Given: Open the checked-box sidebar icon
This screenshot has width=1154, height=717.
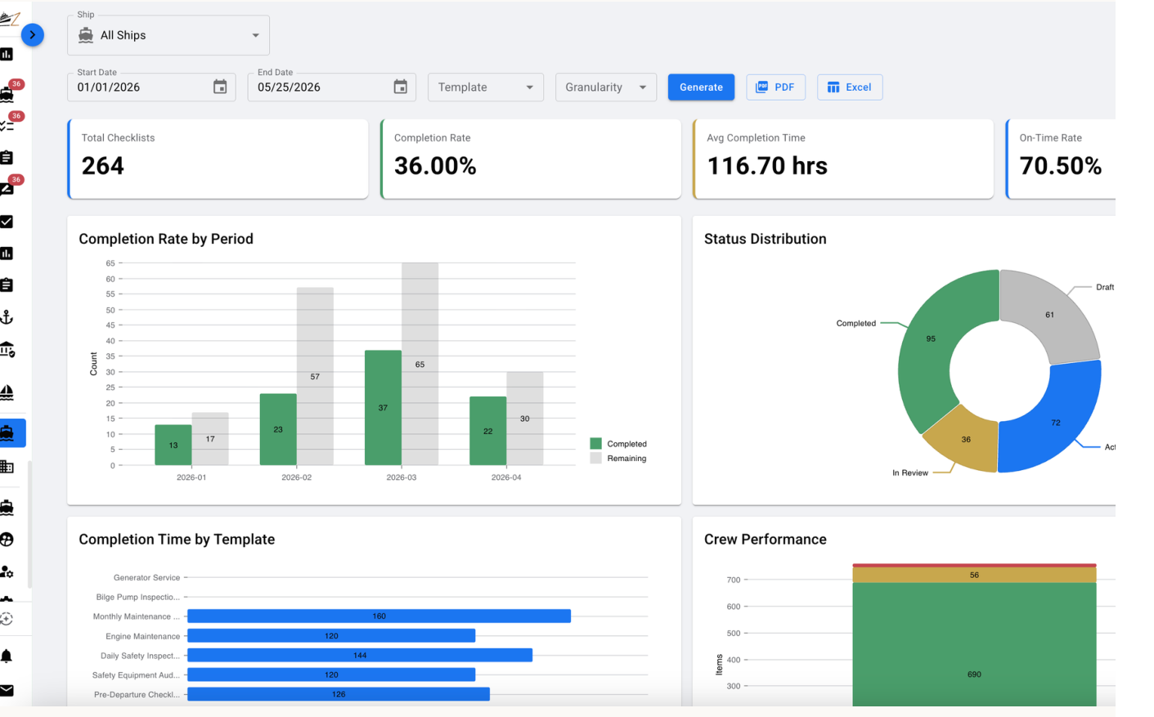Looking at the screenshot, I should pyautogui.click(x=7, y=222).
